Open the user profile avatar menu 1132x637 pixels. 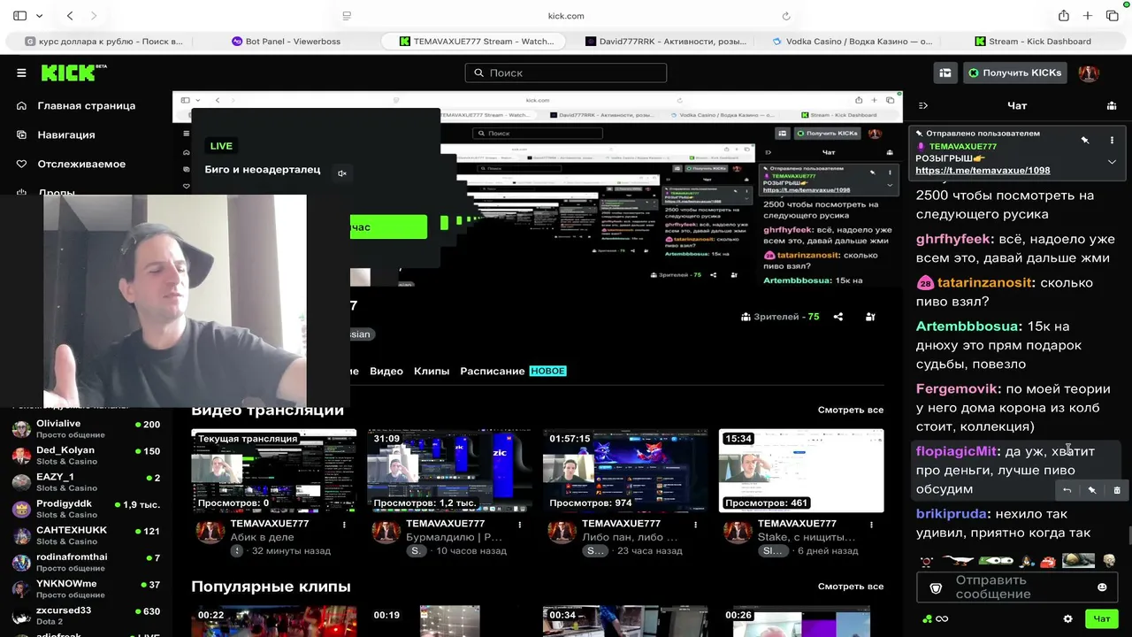tap(1089, 73)
